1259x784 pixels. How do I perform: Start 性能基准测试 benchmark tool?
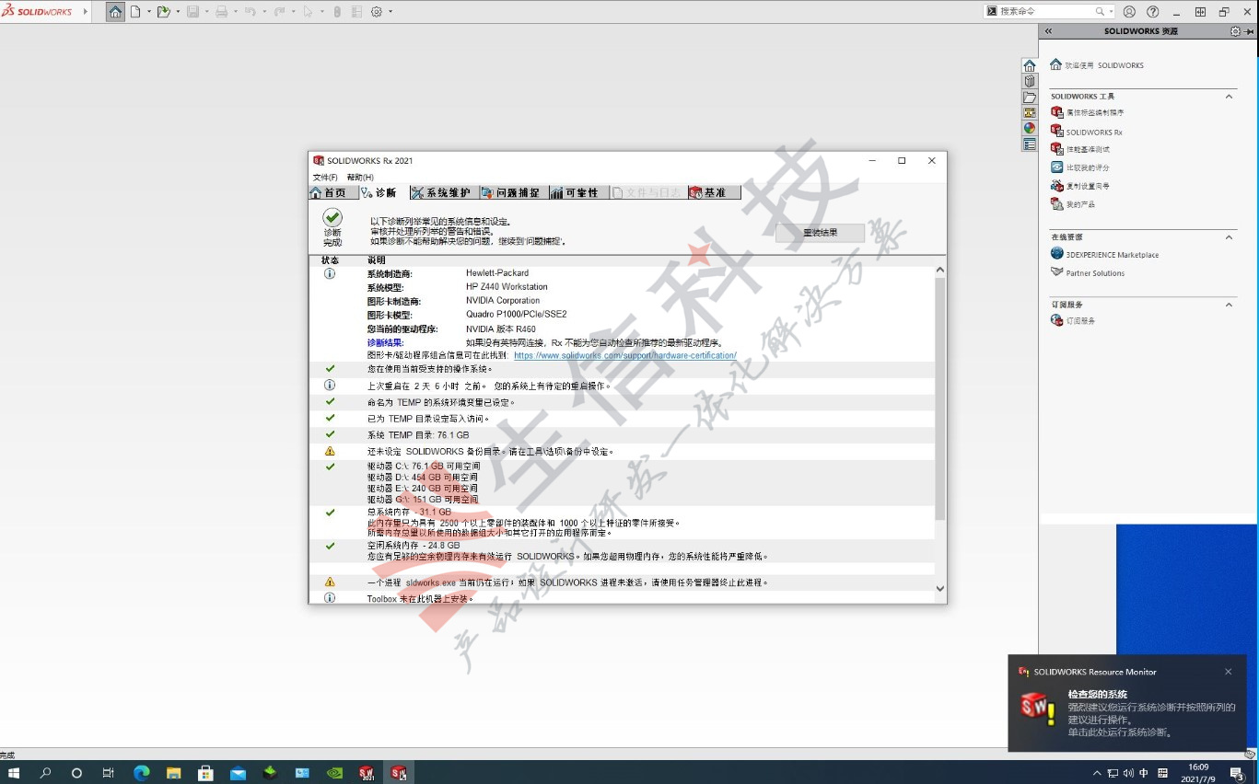click(x=1080, y=149)
